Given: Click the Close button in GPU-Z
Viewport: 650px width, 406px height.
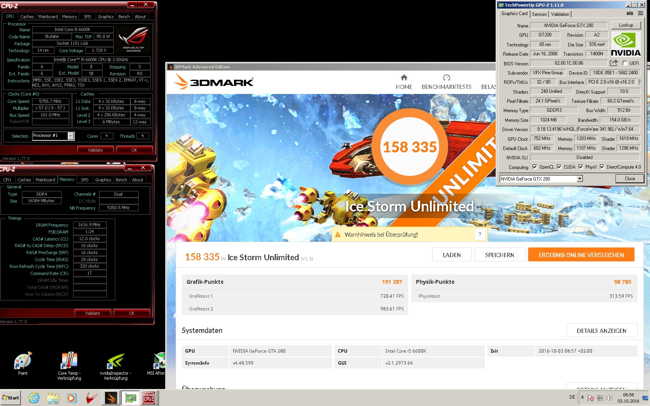Looking at the screenshot, I should (x=630, y=179).
